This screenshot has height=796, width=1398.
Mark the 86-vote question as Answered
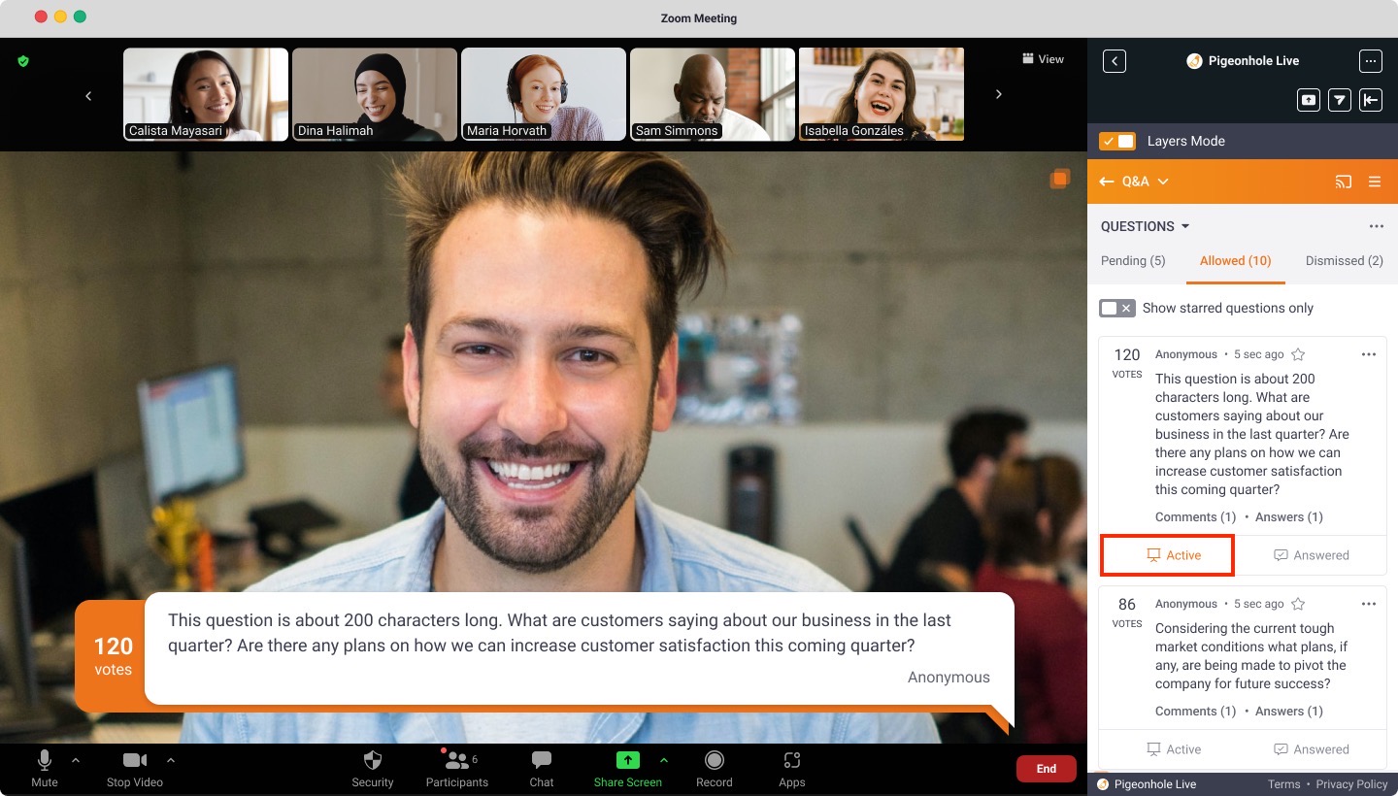coord(1311,749)
